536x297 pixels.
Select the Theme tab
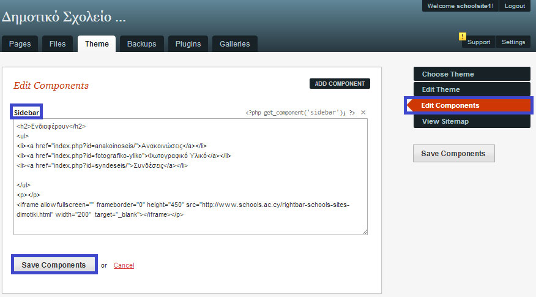[97, 44]
